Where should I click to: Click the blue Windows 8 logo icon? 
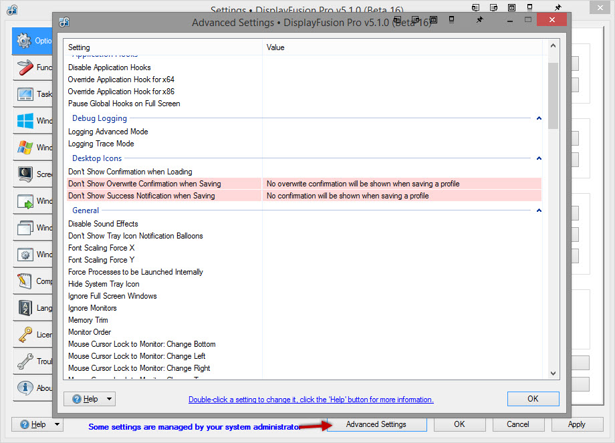(25, 121)
